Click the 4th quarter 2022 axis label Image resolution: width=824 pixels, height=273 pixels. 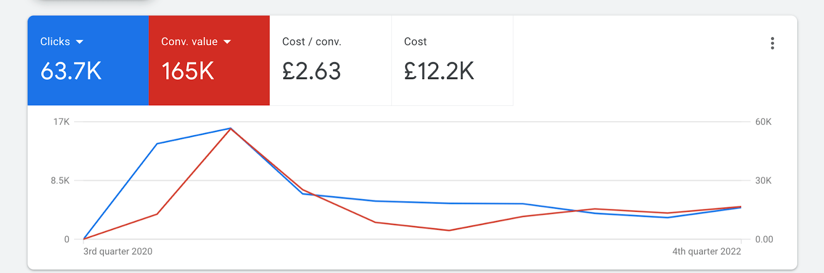click(x=707, y=251)
